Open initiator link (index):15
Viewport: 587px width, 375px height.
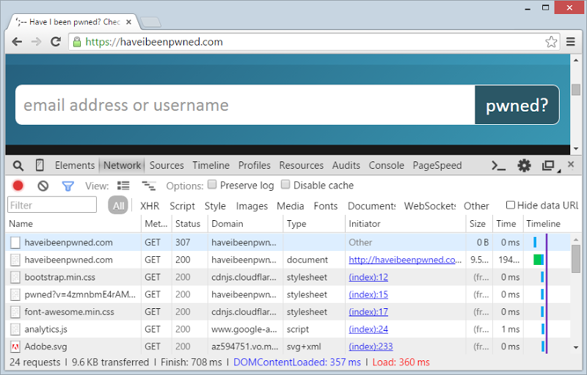pos(368,294)
